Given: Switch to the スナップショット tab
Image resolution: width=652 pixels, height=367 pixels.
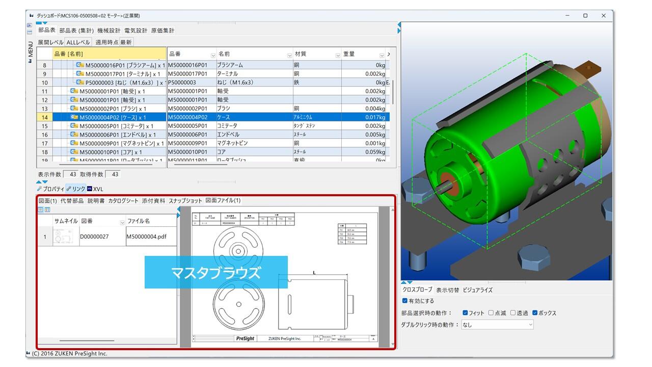Looking at the screenshot, I should coord(185,201).
